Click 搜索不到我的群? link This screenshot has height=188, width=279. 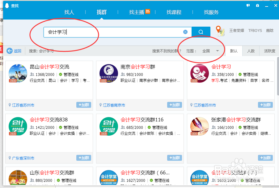click(167, 51)
